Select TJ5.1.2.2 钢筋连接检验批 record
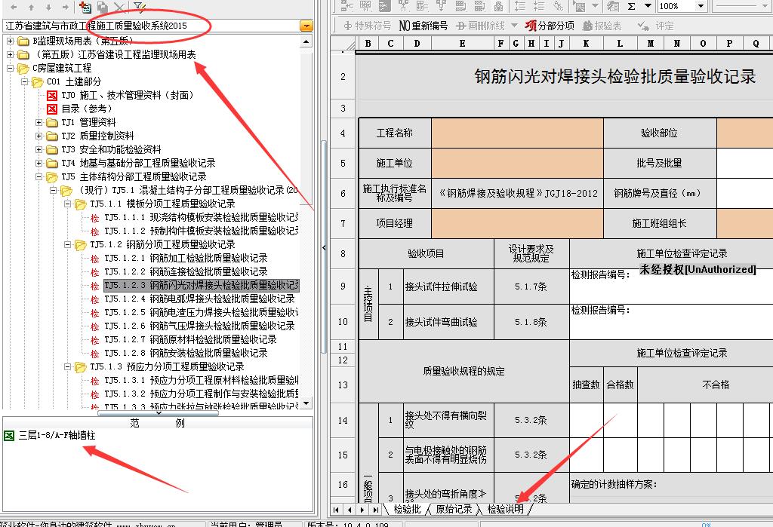 186,271
